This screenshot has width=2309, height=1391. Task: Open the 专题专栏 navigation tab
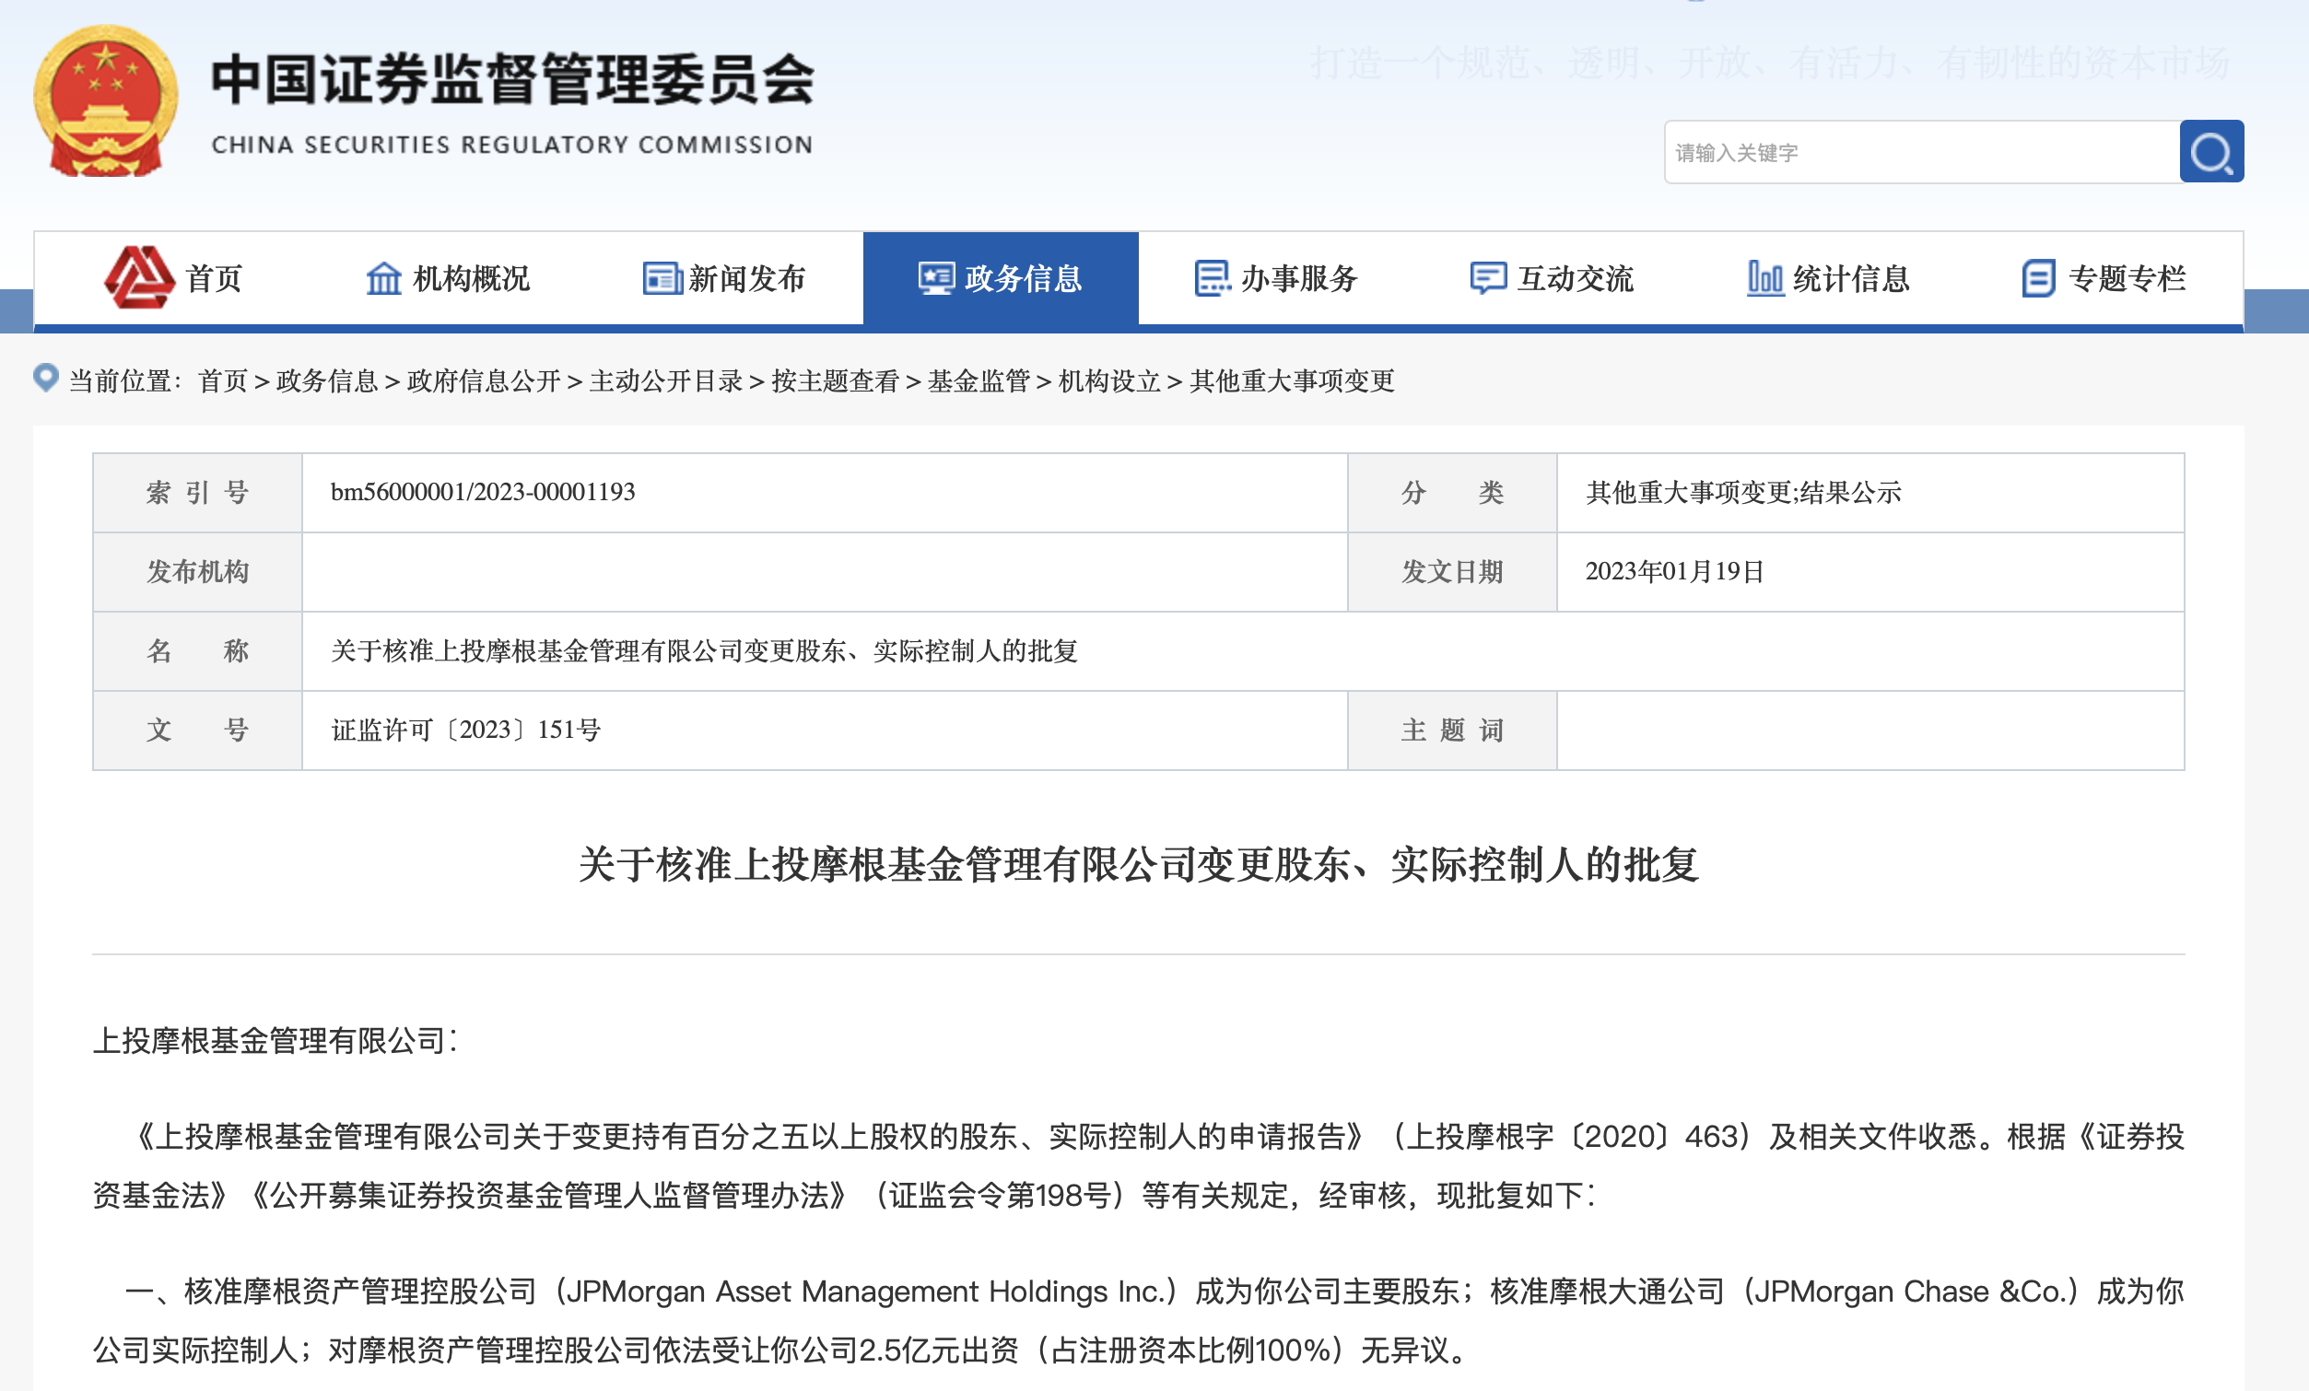click(x=2127, y=278)
